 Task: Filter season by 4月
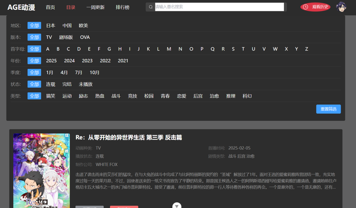pos(64,72)
